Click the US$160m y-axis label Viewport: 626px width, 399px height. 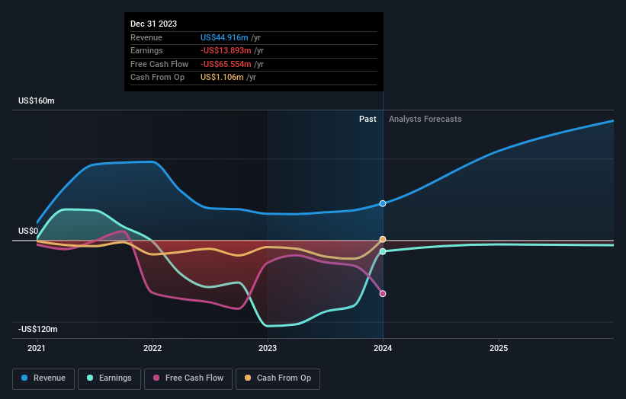37,101
